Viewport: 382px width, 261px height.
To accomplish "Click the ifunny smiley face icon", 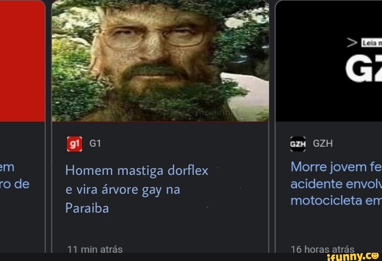I will coord(375,256).
